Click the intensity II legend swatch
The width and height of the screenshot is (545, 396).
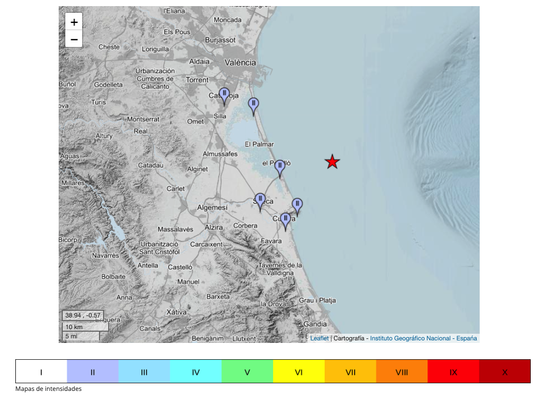click(92, 372)
